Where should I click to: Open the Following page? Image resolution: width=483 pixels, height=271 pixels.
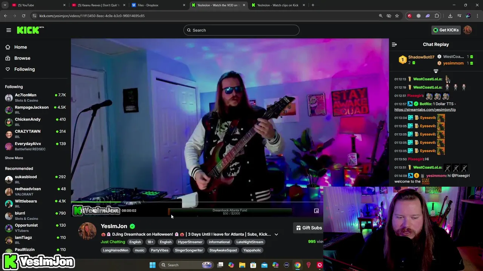24,69
